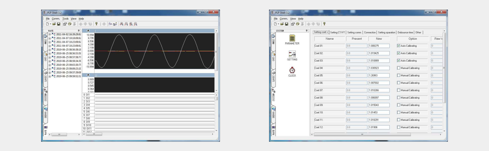This screenshot has width=489, height=151.
Task: Click the first zoom magnifier icon in the waveform toolbar
Action: coord(121,24)
